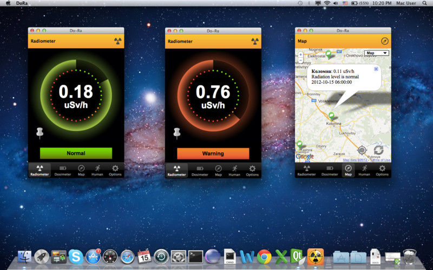Open Finder from the Dock
Viewport: 433px width, 270px height.
[x=24, y=257]
